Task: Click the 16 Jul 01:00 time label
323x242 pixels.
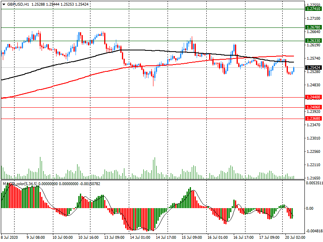Action: [218, 238]
